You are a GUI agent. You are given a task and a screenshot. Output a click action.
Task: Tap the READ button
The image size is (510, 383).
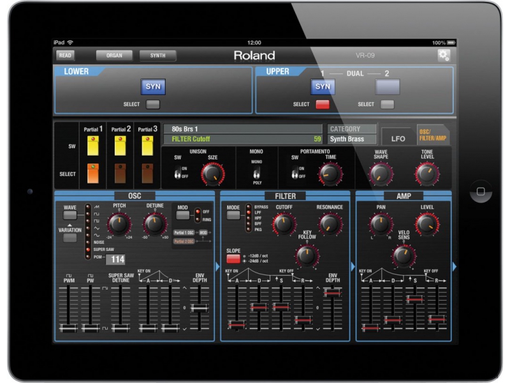tap(65, 56)
